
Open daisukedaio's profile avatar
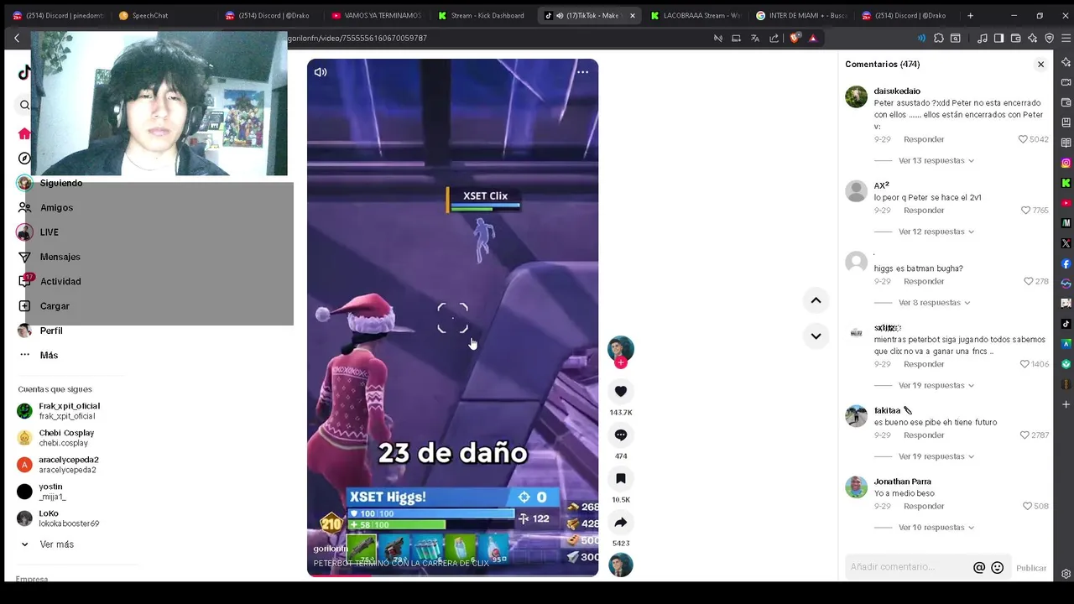click(x=856, y=96)
